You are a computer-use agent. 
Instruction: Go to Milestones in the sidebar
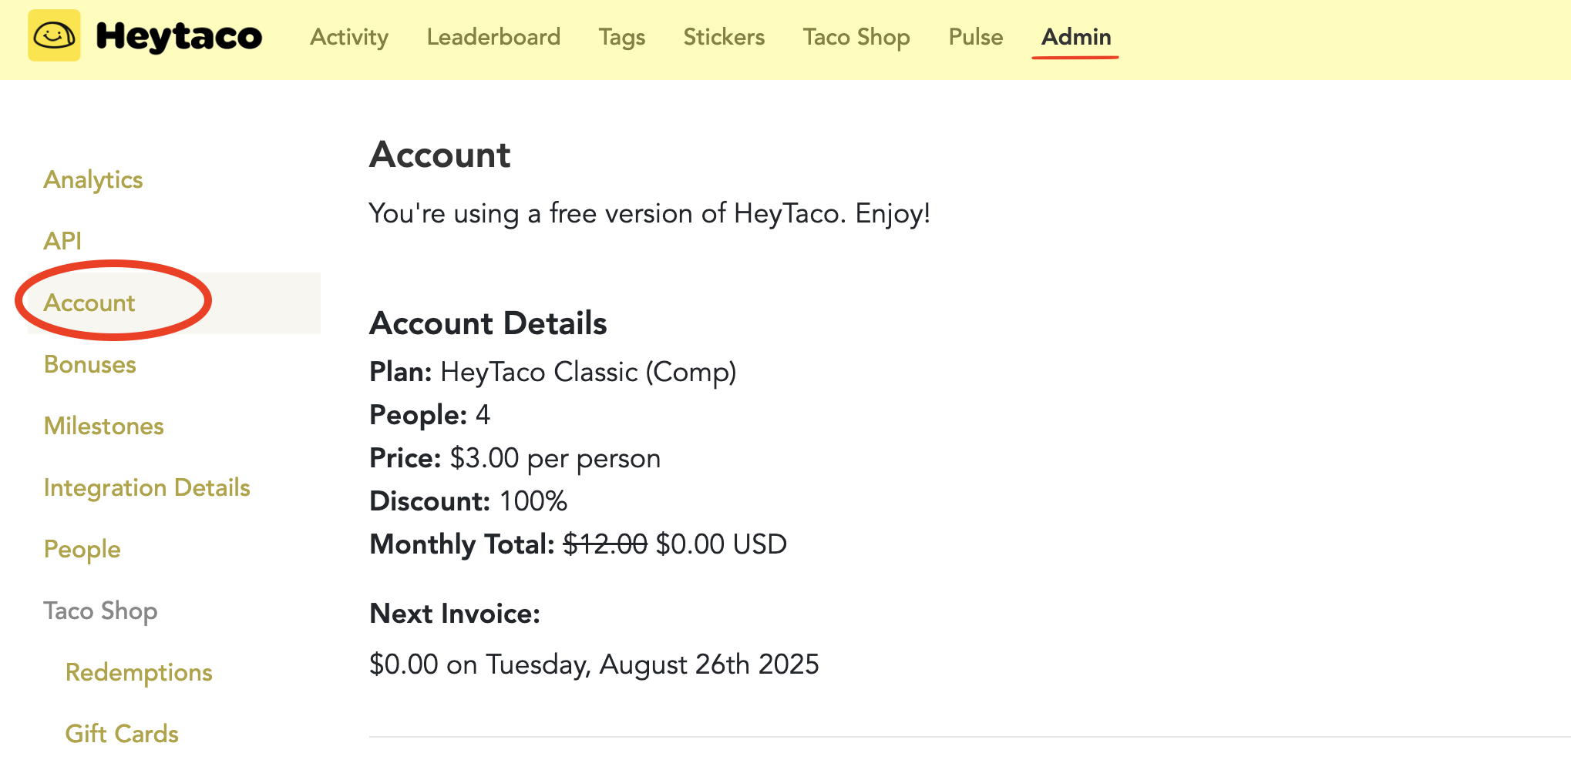coord(104,426)
